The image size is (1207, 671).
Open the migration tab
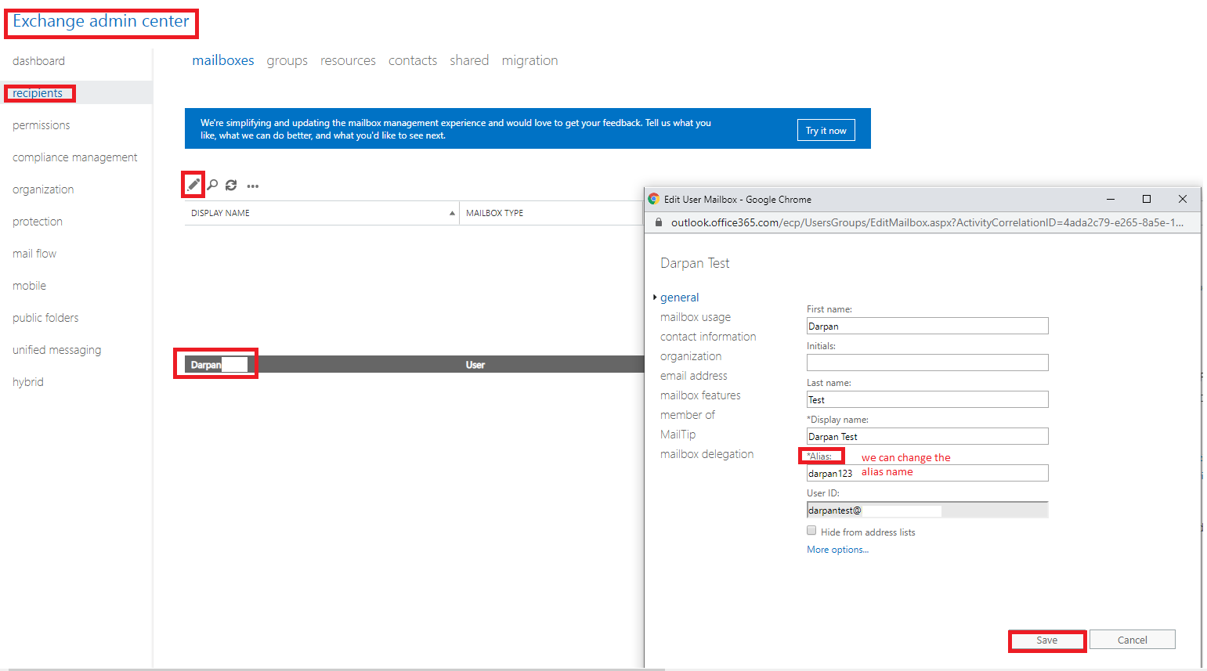(x=529, y=60)
